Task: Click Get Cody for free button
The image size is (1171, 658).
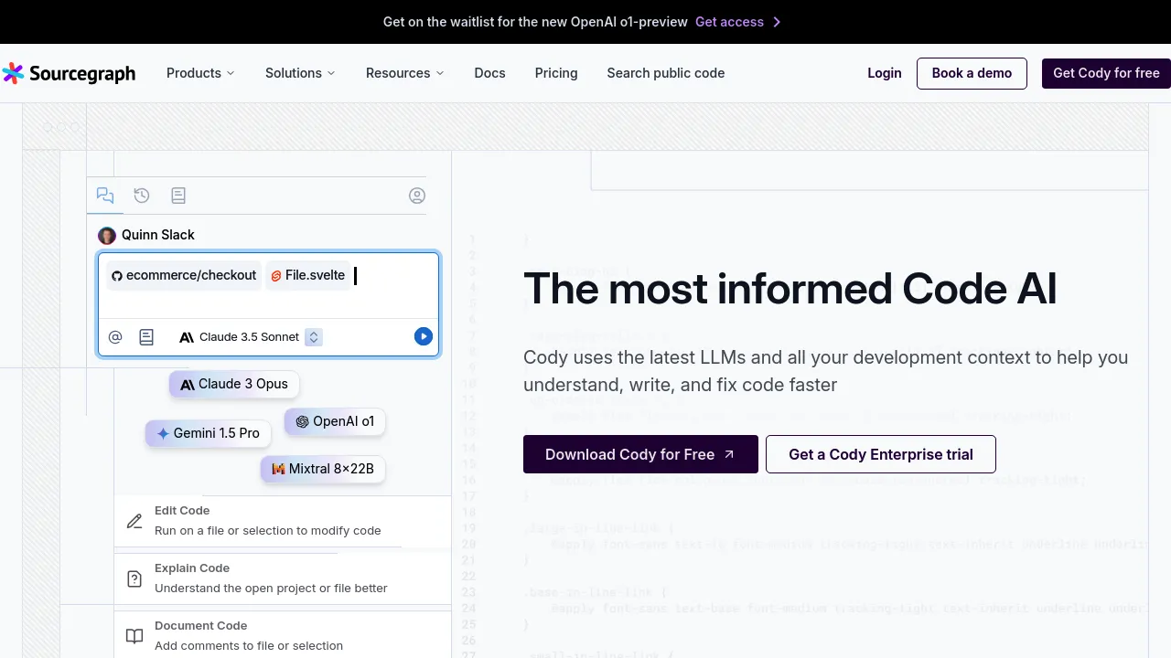Action: [1106, 73]
